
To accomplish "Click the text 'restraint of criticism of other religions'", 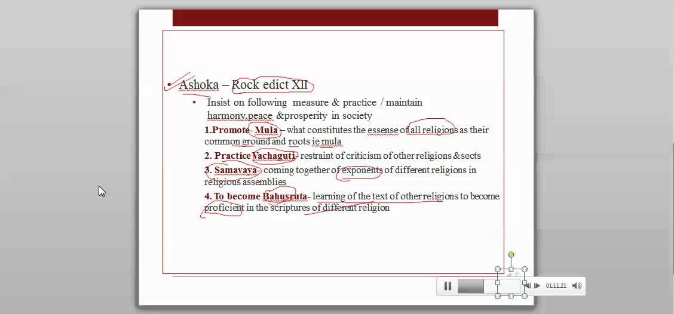I will coord(376,155).
